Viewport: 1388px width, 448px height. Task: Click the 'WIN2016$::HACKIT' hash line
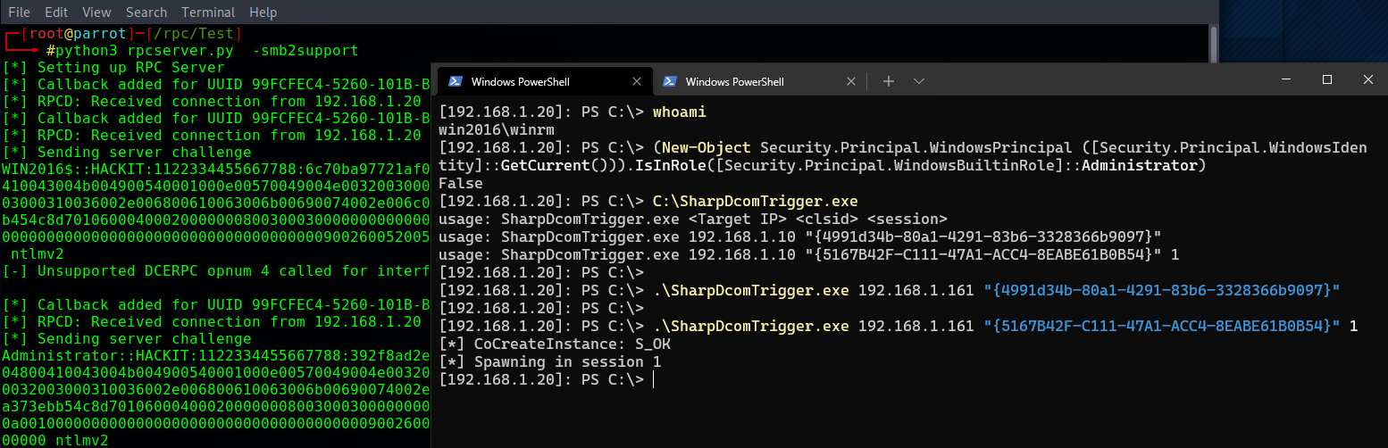216,170
